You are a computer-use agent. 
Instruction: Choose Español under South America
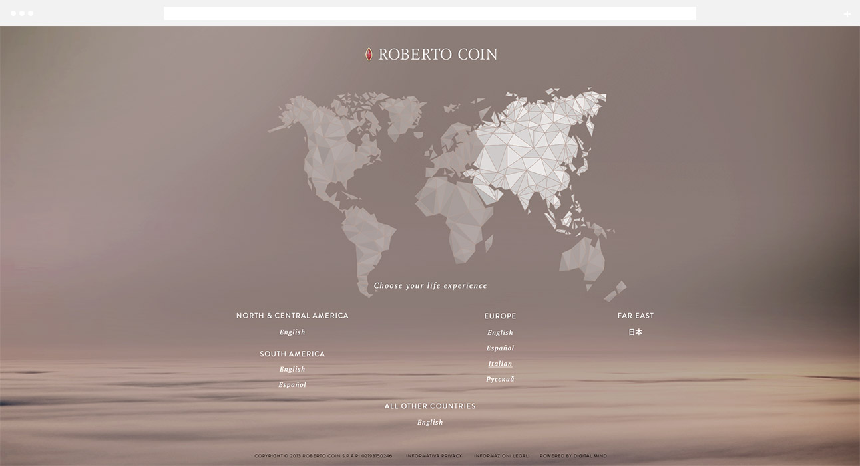pos(292,385)
